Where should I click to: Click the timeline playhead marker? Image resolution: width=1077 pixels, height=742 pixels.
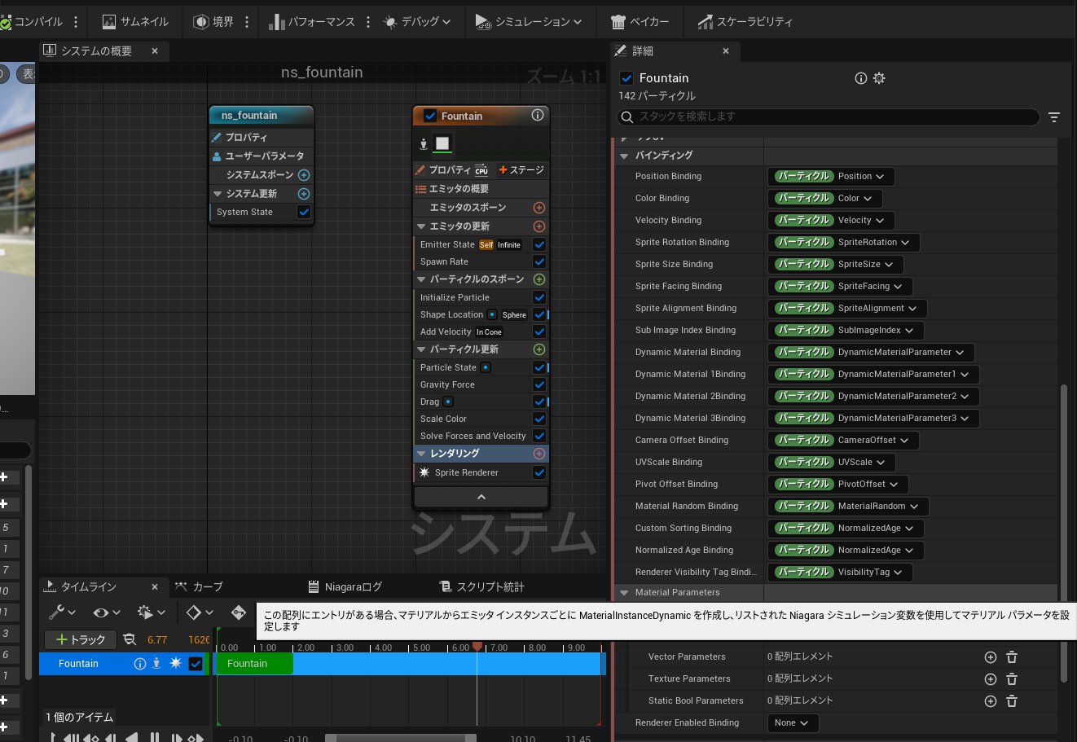click(x=477, y=647)
